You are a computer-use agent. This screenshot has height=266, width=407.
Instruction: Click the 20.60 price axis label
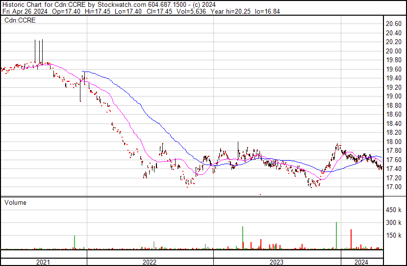(x=394, y=24)
